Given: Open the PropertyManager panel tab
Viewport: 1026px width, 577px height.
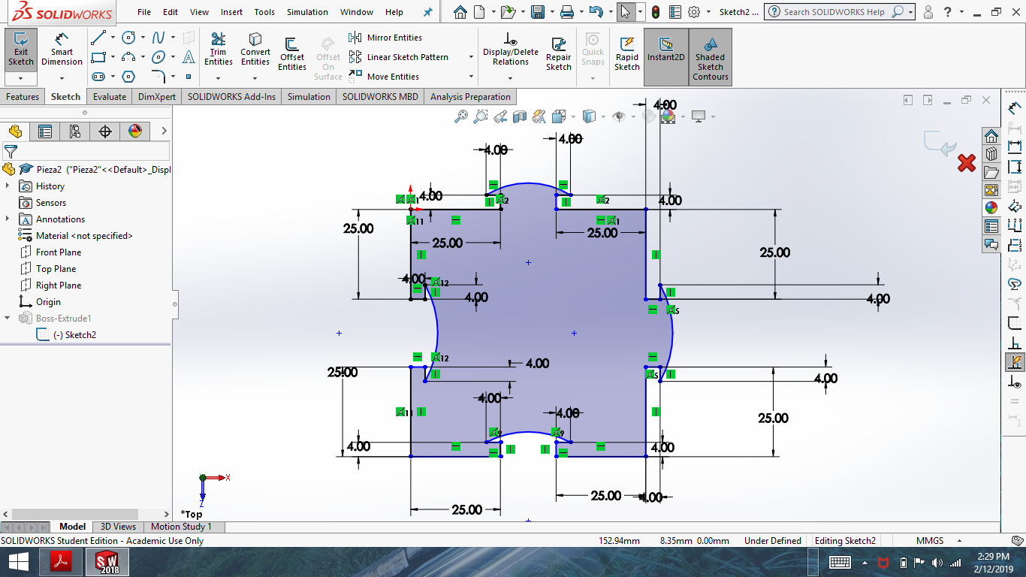Looking at the screenshot, I should (45, 131).
